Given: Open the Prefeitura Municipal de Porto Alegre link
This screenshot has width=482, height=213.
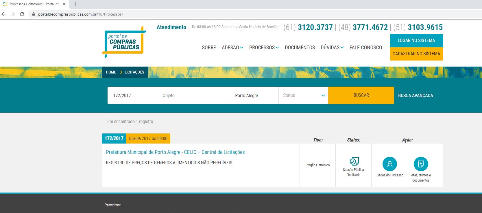Looking at the screenshot, I should coord(175,152).
